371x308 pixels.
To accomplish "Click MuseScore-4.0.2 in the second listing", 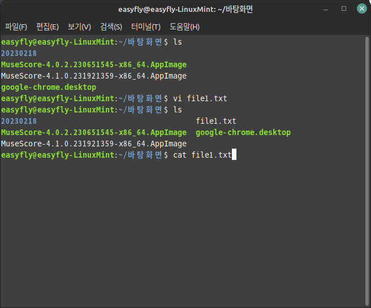I will point(94,133).
